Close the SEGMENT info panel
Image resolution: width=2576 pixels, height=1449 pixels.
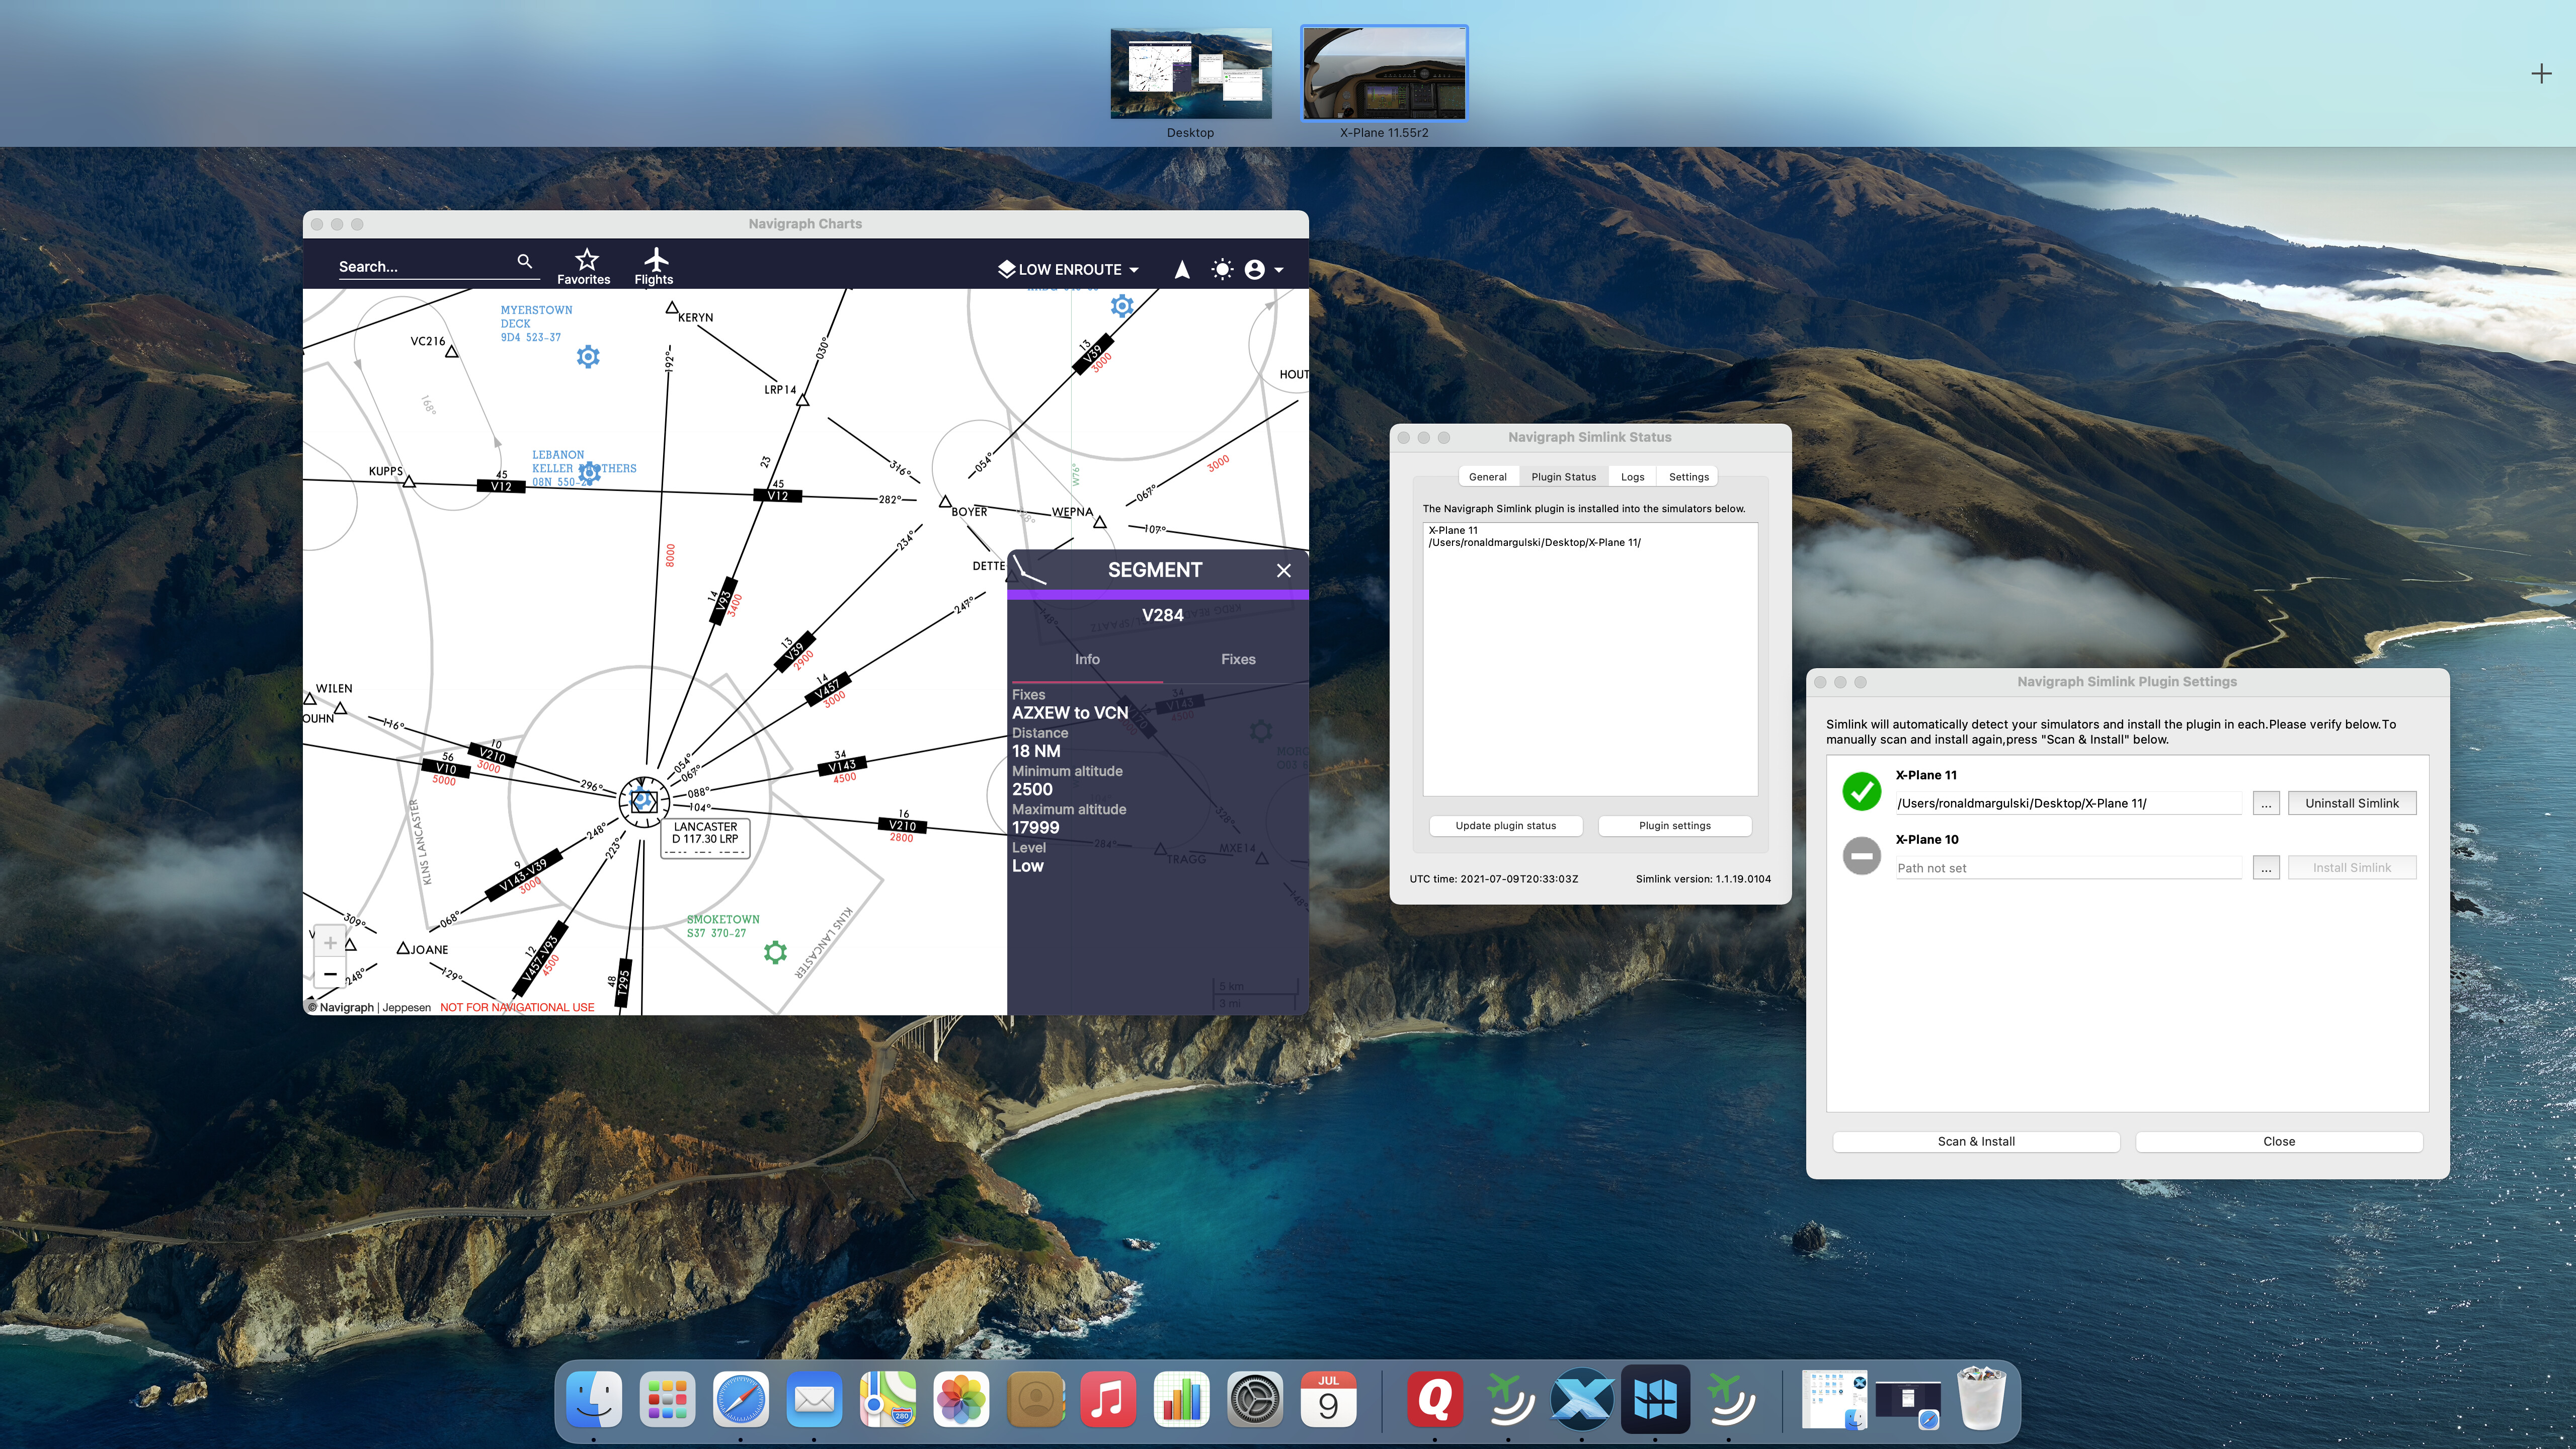pos(1284,570)
